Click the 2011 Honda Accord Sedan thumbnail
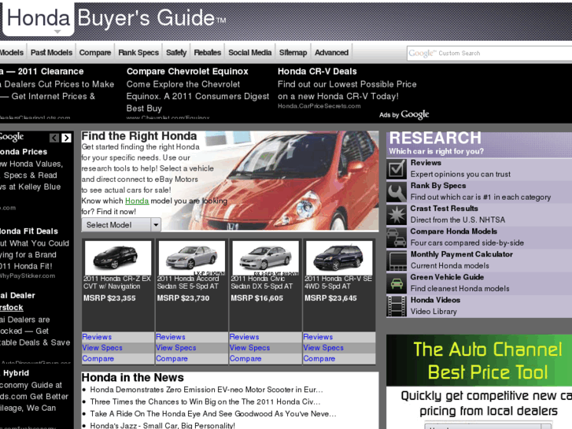572x429 pixels. click(x=192, y=257)
